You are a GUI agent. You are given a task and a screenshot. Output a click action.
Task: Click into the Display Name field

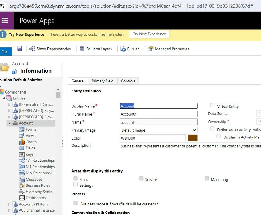point(159,106)
